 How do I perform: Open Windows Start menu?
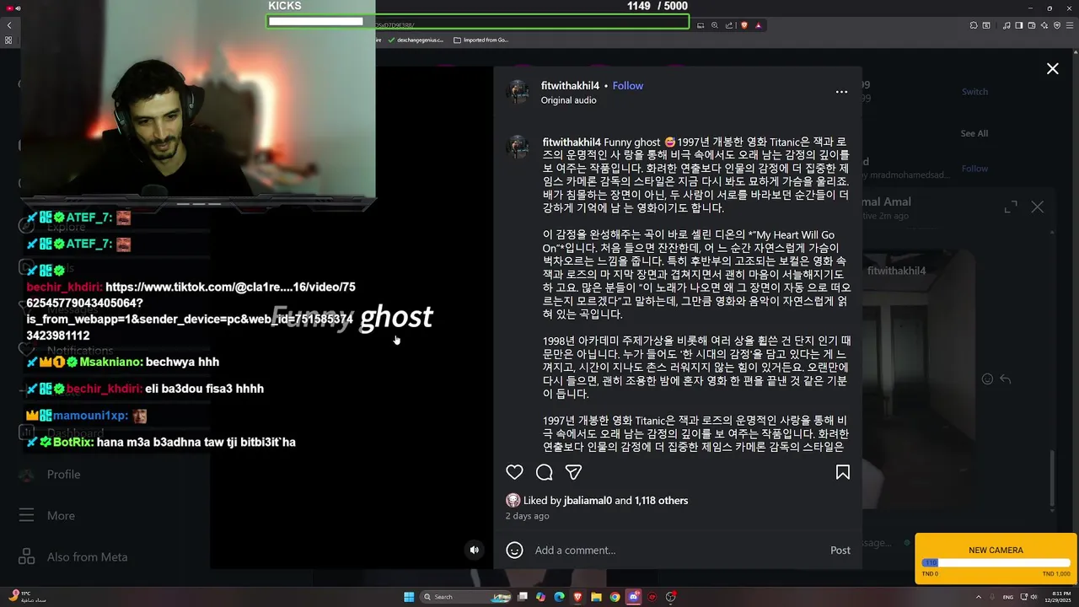click(409, 597)
